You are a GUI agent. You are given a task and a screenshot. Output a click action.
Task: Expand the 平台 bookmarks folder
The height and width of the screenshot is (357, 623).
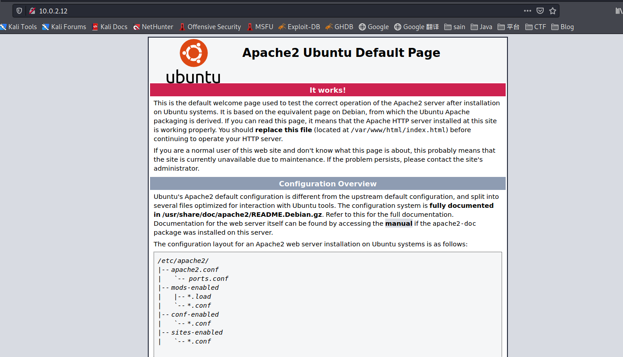pyautogui.click(x=509, y=27)
